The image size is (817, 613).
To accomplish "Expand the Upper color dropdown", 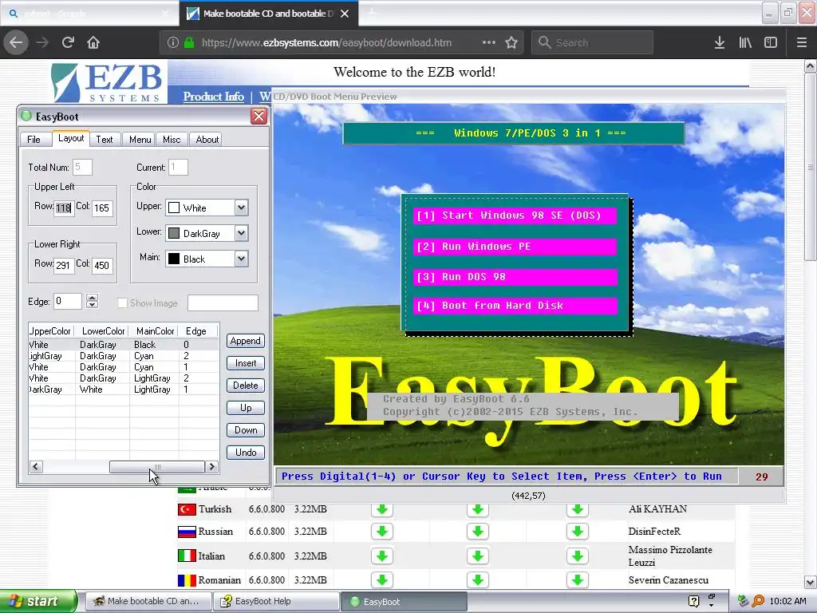I will click(241, 208).
